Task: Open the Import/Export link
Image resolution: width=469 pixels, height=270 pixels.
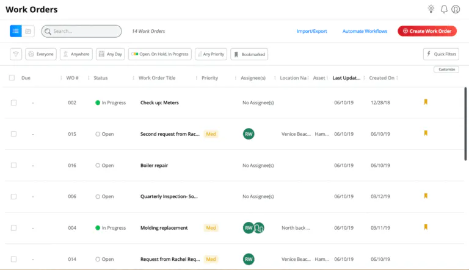Action: (x=311, y=31)
